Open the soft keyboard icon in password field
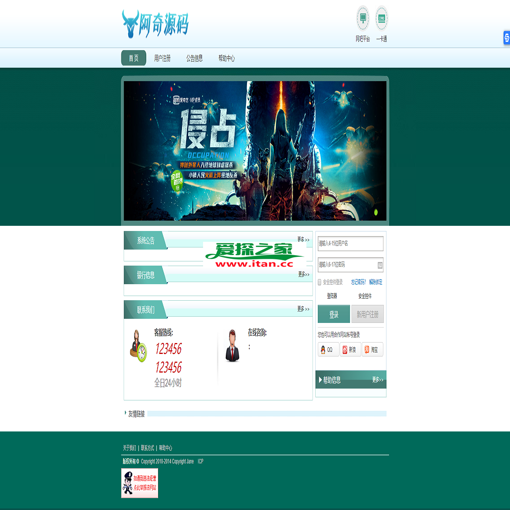Image resolution: width=510 pixels, height=510 pixels. coord(380,265)
